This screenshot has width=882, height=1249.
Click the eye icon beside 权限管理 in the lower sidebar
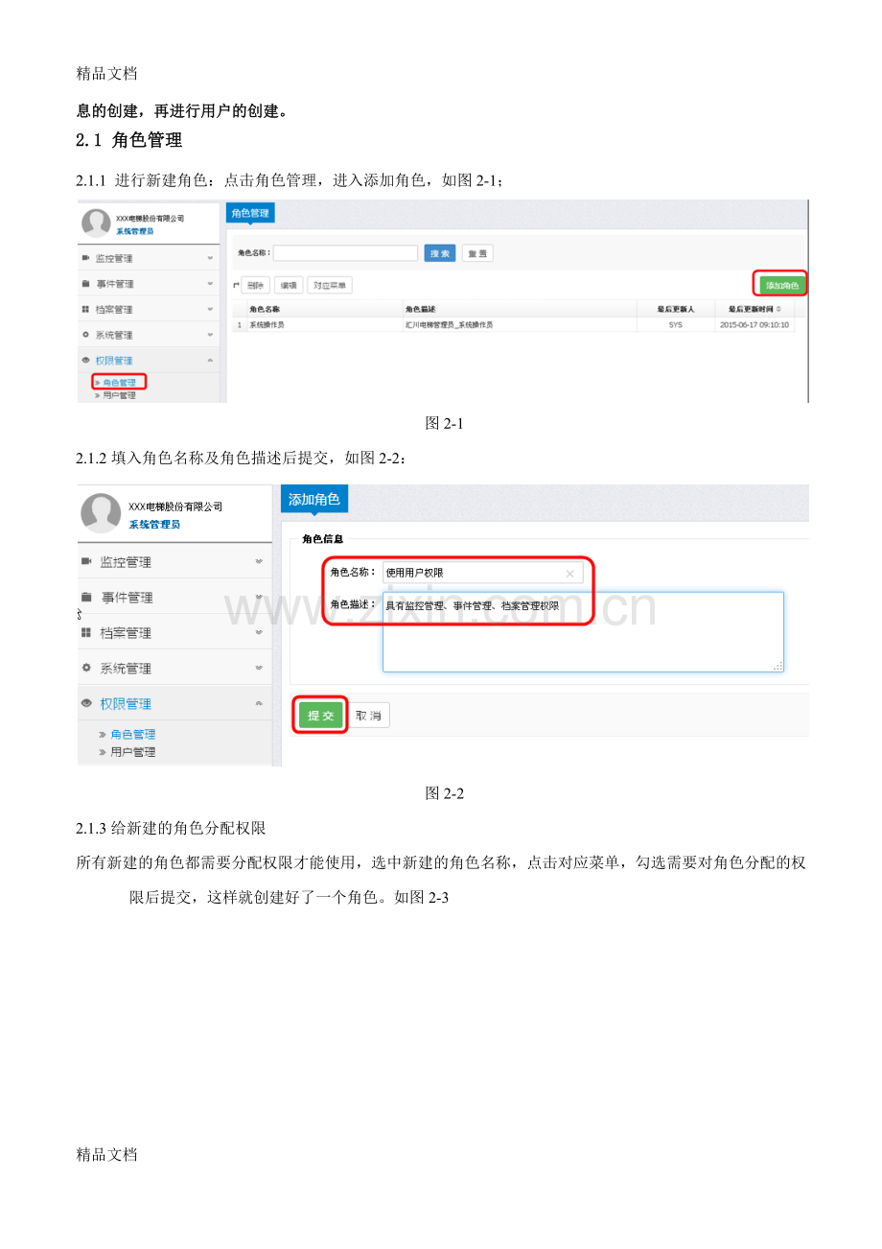click(x=86, y=703)
